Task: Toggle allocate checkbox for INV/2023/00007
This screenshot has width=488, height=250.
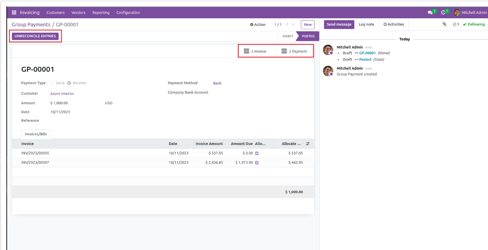Action: pos(257,163)
